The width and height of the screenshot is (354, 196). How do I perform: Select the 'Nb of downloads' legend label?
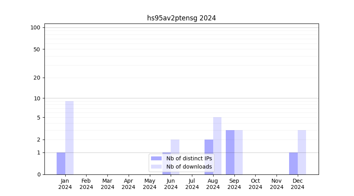pyautogui.click(x=189, y=167)
